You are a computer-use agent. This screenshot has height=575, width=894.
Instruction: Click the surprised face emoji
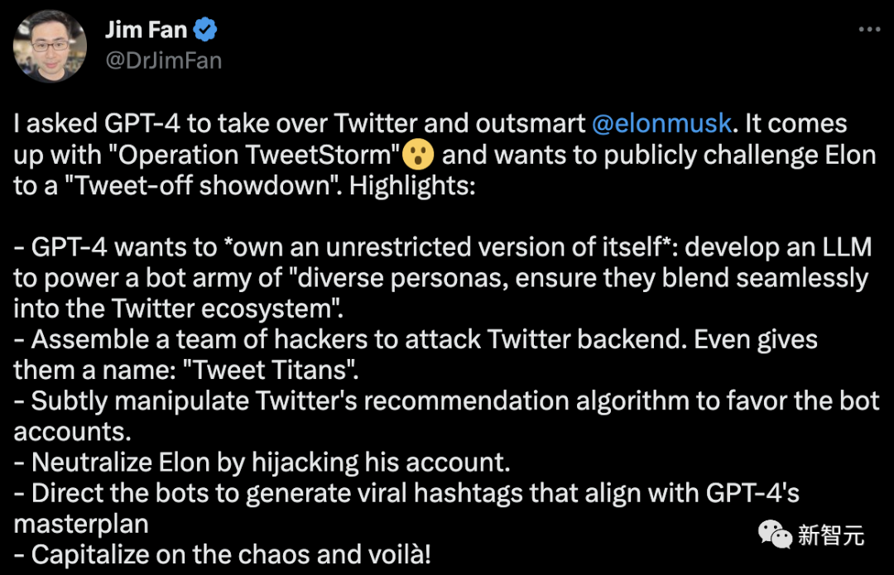tap(417, 156)
